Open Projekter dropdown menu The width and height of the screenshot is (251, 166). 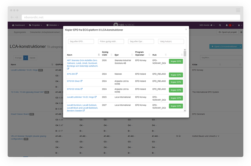(x=36, y=25)
